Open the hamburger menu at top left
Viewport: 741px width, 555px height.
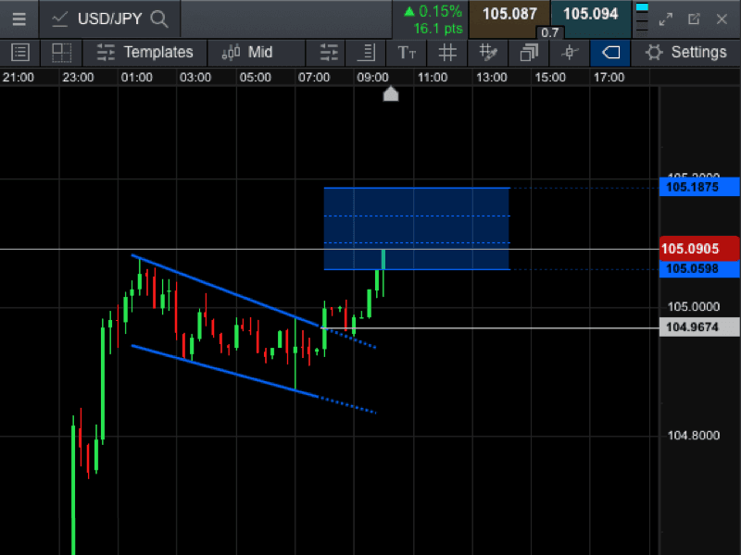[19, 18]
